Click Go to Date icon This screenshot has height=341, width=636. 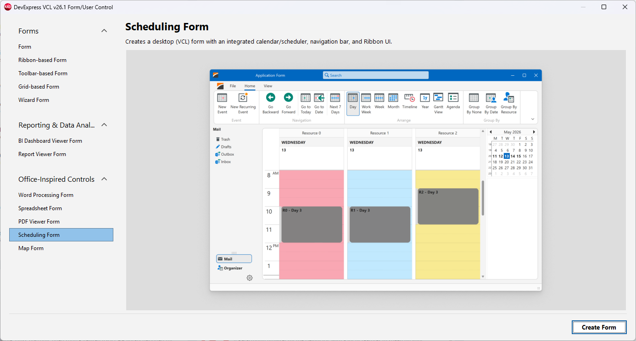tap(319, 98)
